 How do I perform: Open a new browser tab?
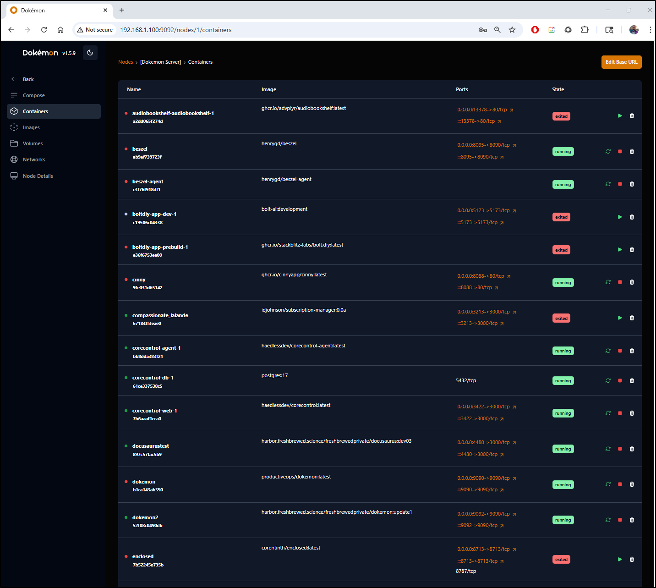[122, 10]
